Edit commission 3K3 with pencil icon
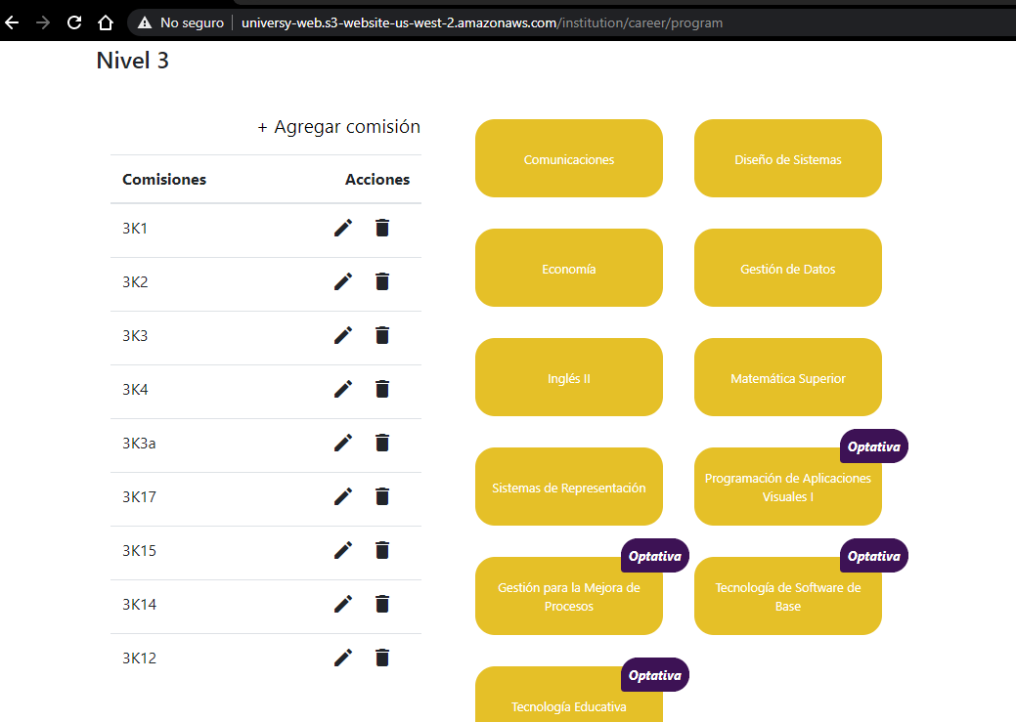This screenshot has height=722, width=1016. click(x=343, y=335)
